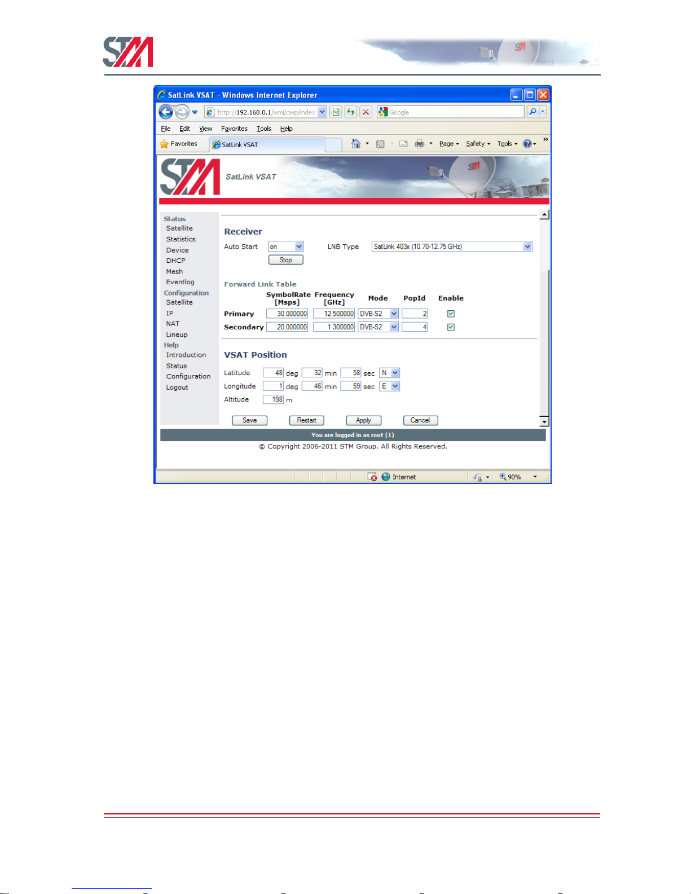This screenshot has width=691, height=894.
Task: Open the Safety command bar menu
Action: [478, 144]
